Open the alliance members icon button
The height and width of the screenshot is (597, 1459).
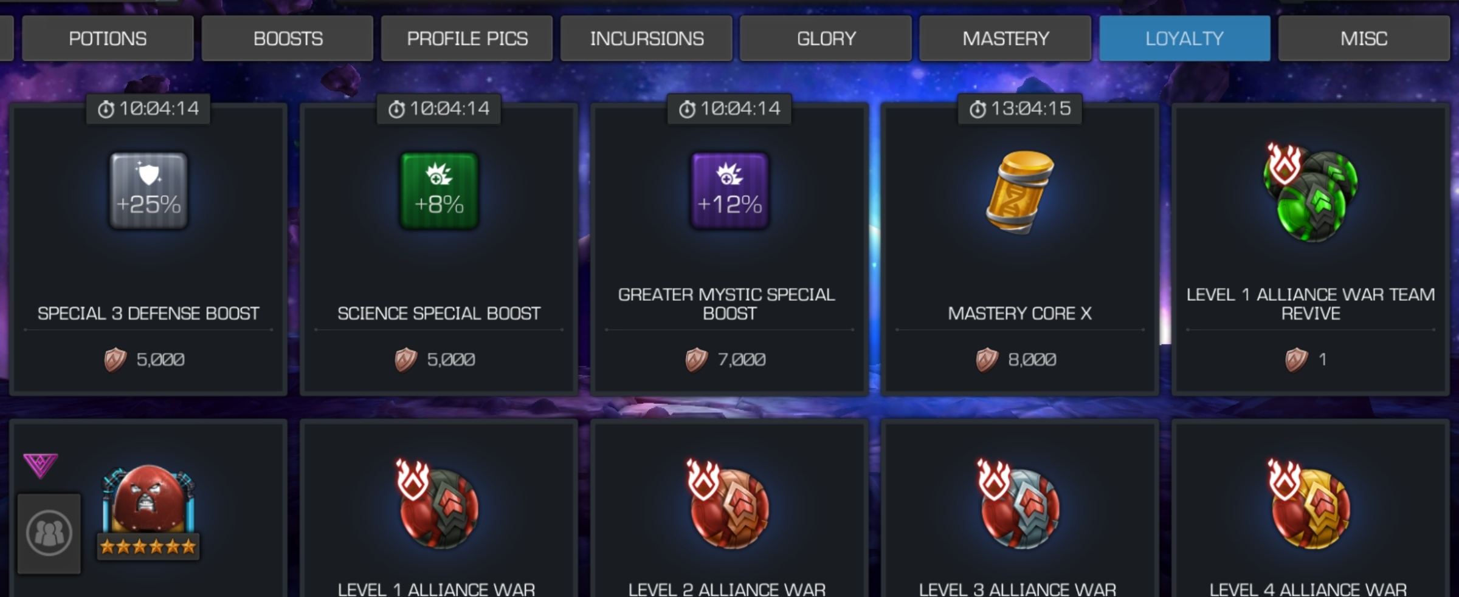pos(49,533)
